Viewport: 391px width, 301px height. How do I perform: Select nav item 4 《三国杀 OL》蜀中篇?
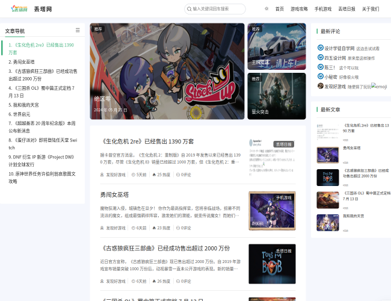click(42, 92)
